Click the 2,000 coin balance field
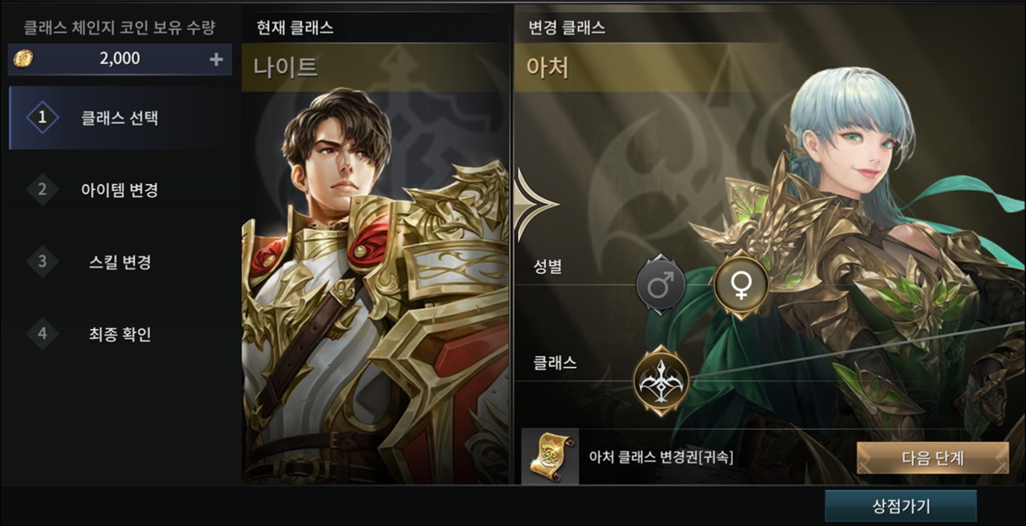The image size is (1026, 526). pyautogui.click(x=120, y=59)
